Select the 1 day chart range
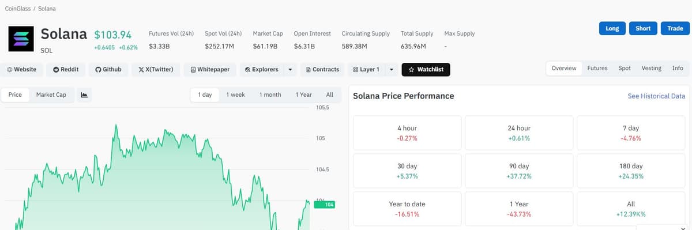692x230 pixels. tap(205, 95)
